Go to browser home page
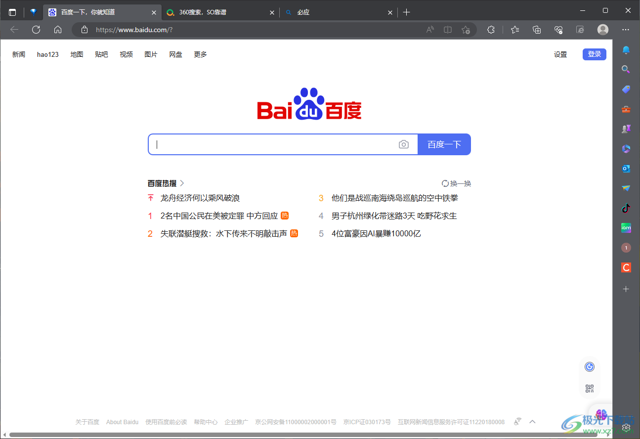Screen dimensions: 640x439 click(x=58, y=30)
